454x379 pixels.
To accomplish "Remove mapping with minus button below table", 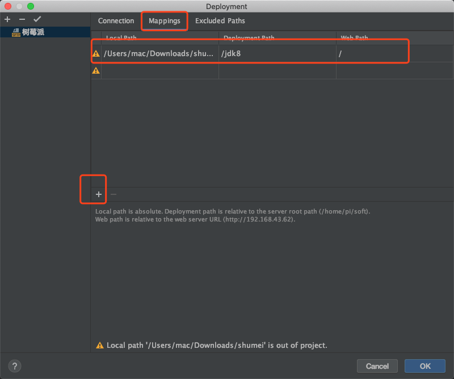I will pyautogui.click(x=113, y=194).
